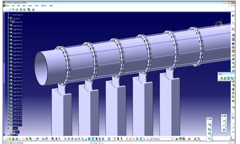Click the Zoom In magnifier icon
240x144 pixels.
[79, 139]
